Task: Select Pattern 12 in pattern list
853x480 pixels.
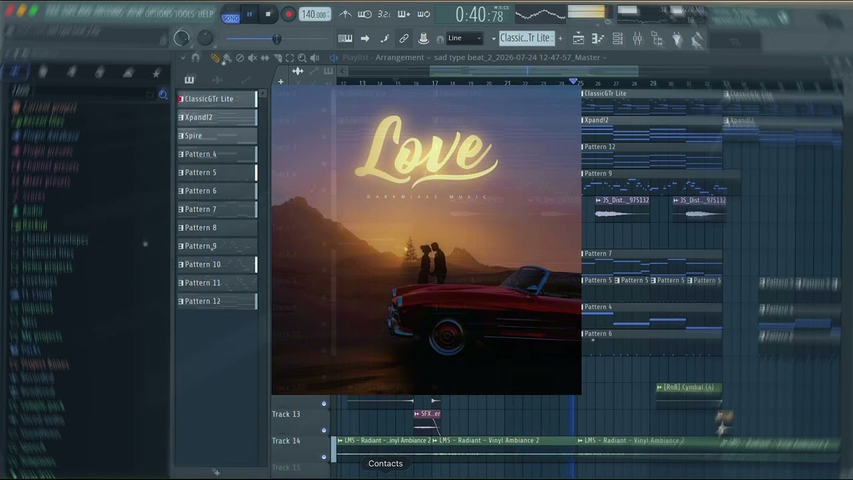Action: (x=217, y=301)
